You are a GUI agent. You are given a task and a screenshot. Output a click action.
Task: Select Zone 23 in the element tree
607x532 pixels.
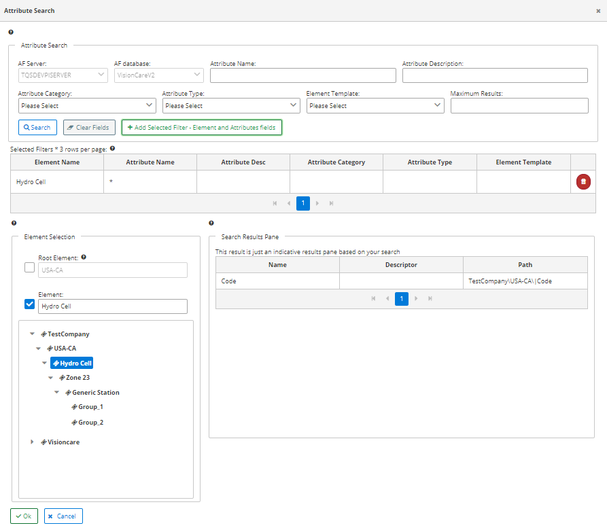click(x=77, y=378)
